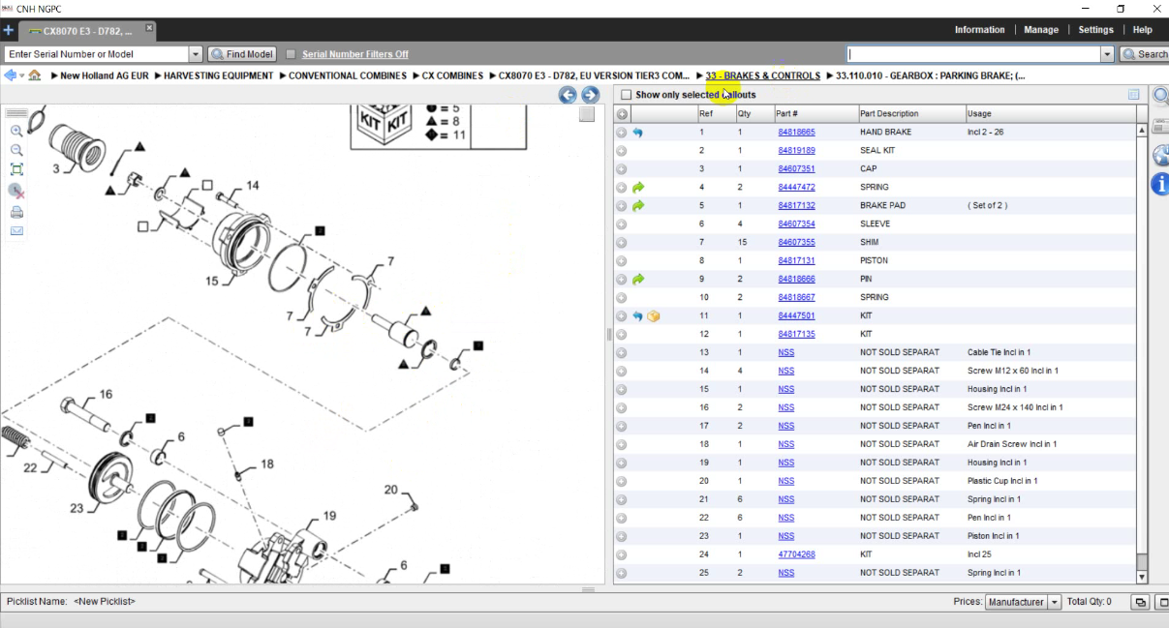Viewport: 1169px width, 628px height.
Task: Click the kit box icon on row 11
Action: pyautogui.click(x=654, y=316)
